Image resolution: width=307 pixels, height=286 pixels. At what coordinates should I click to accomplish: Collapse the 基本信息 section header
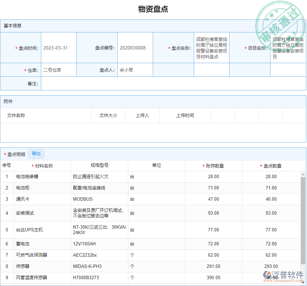pos(13,26)
